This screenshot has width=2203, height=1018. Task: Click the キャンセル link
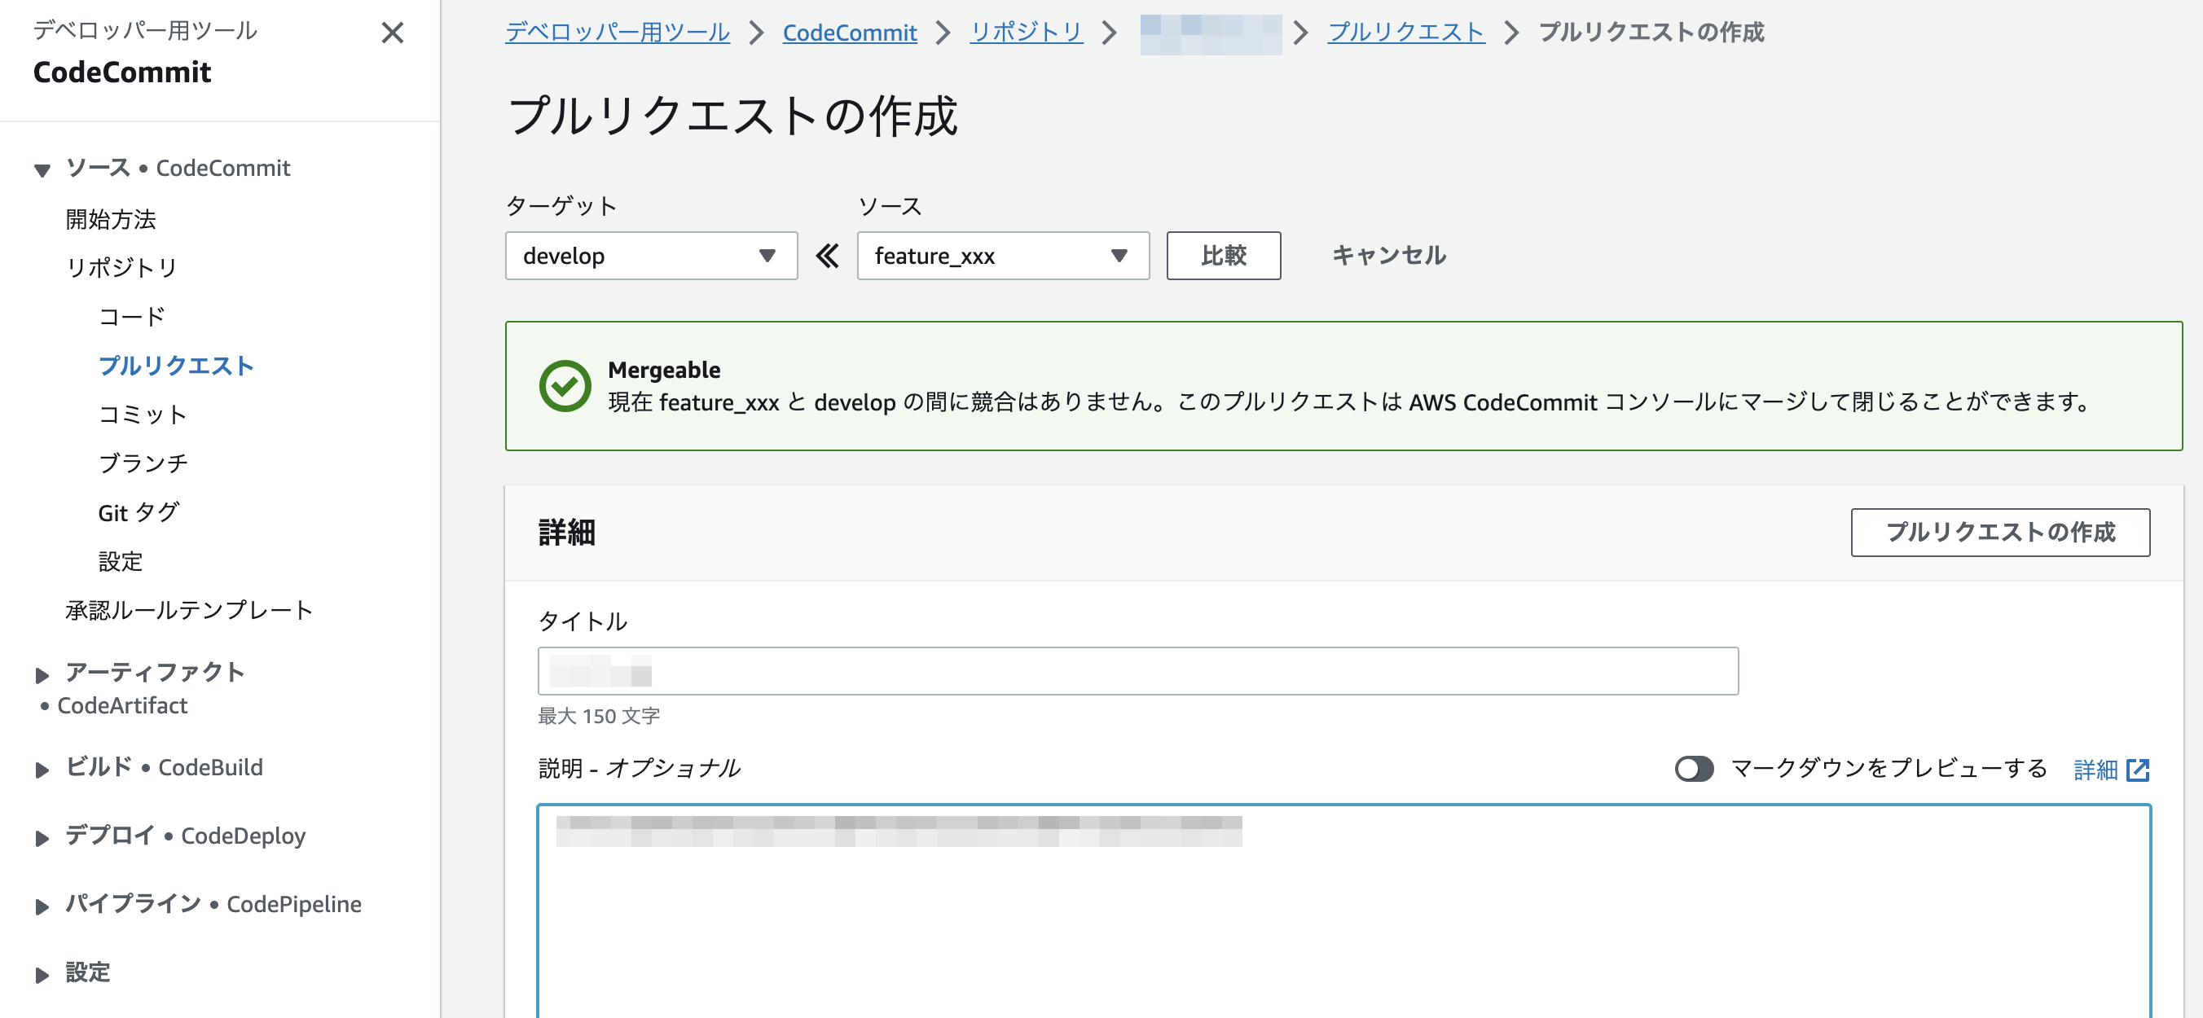point(1387,255)
